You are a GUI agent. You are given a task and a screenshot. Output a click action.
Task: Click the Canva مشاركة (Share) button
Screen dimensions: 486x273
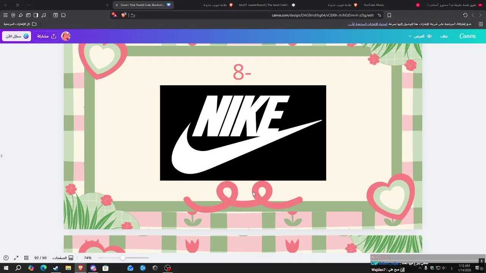[x=46, y=36]
